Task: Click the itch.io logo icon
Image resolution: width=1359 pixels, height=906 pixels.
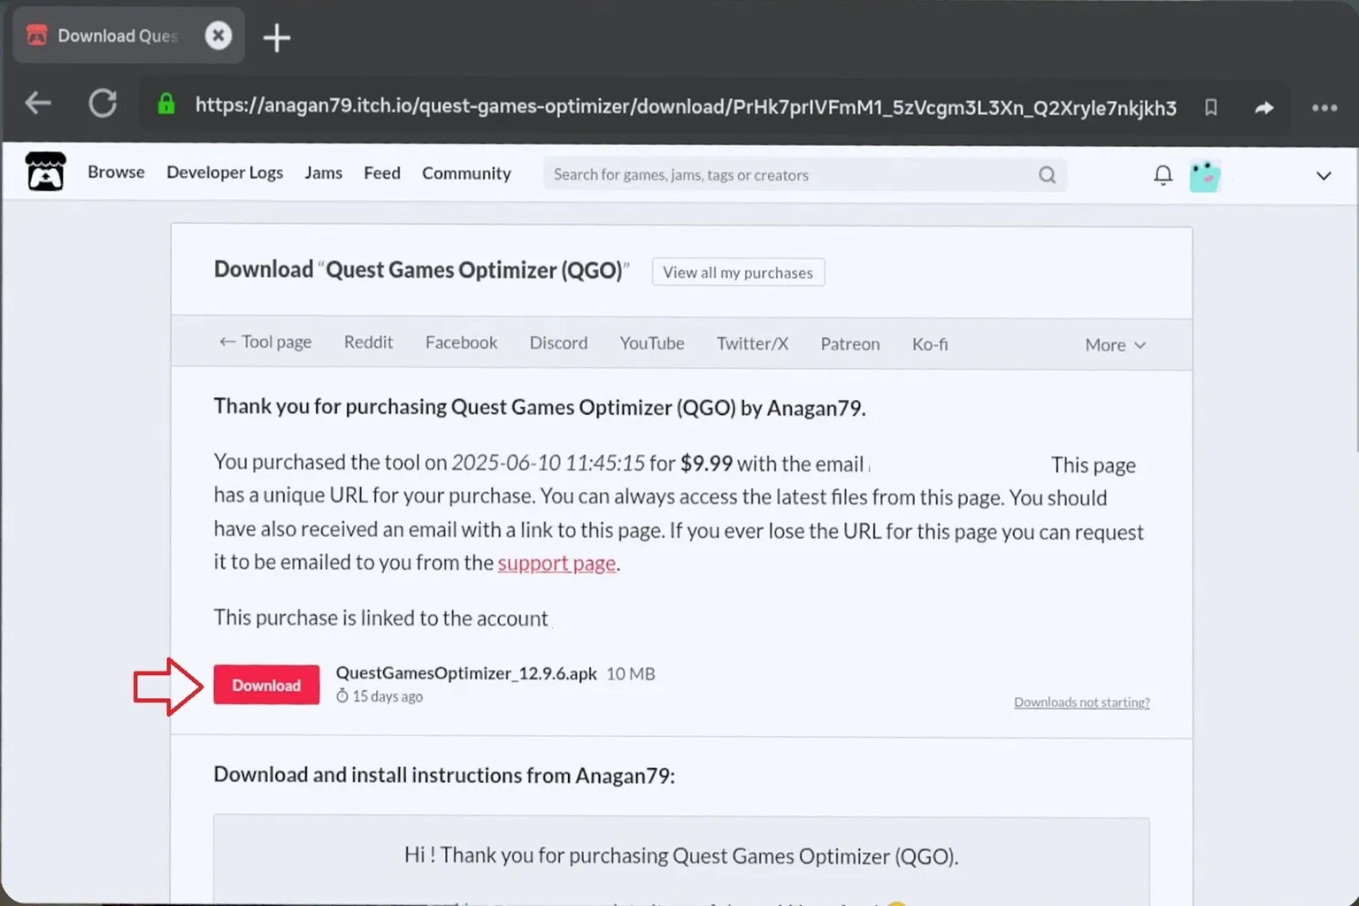Action: 45,172
